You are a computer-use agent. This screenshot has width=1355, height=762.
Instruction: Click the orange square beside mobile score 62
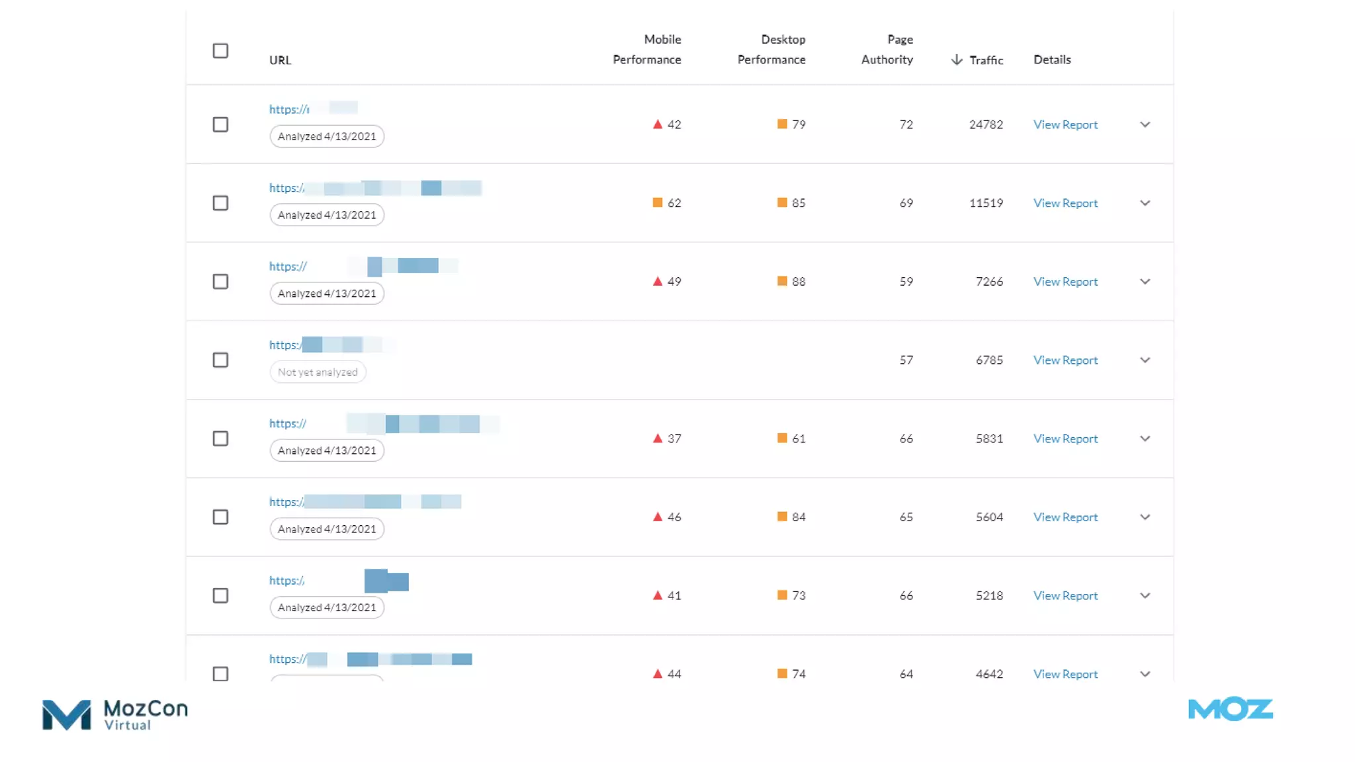click(x=657, y=202)
